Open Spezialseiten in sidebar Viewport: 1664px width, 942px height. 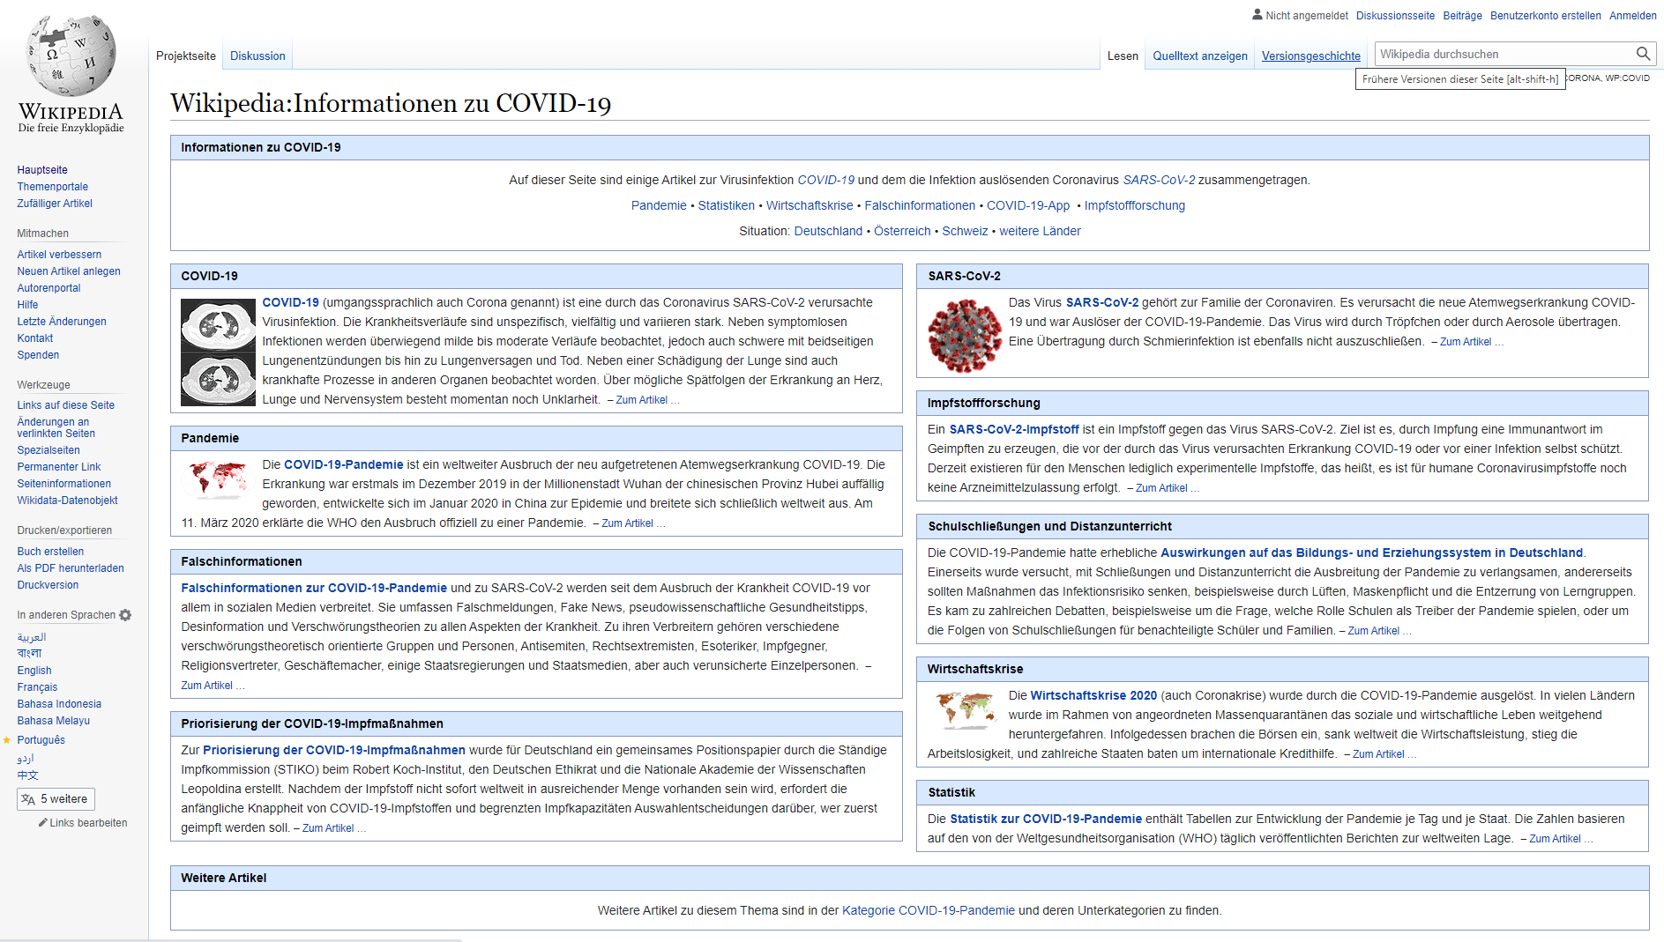click(x=49, y=450)
